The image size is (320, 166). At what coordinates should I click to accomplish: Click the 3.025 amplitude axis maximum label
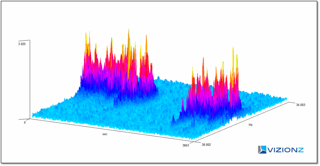point(22,44)
